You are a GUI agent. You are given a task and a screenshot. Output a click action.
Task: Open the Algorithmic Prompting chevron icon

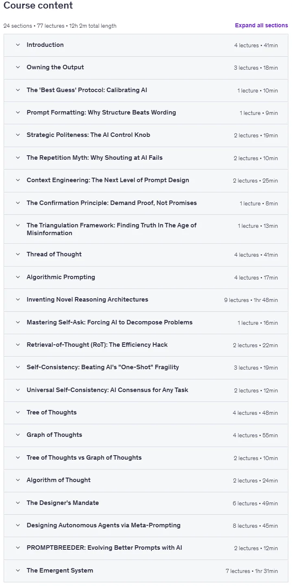(x=18, y=277)
